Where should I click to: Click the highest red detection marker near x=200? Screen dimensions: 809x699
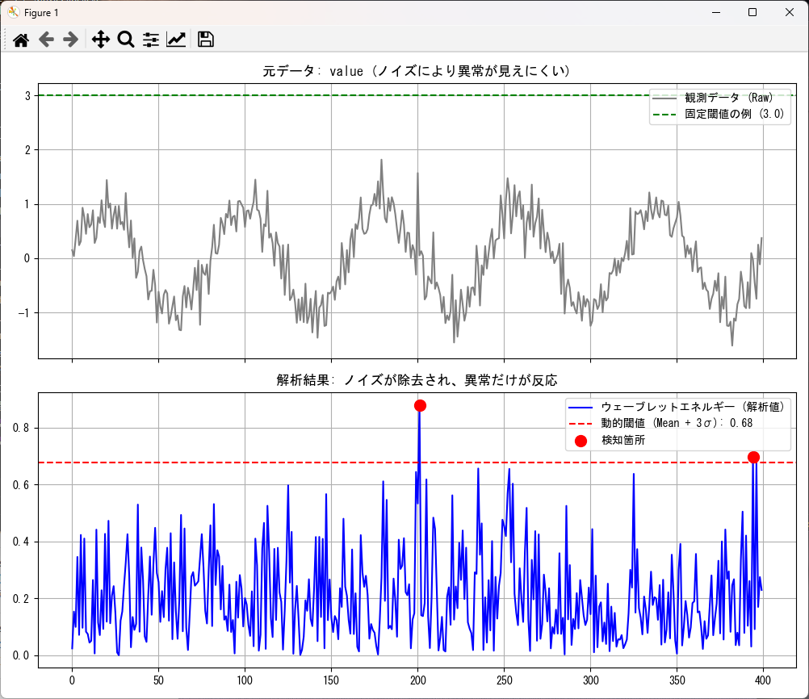click(420, 405)
